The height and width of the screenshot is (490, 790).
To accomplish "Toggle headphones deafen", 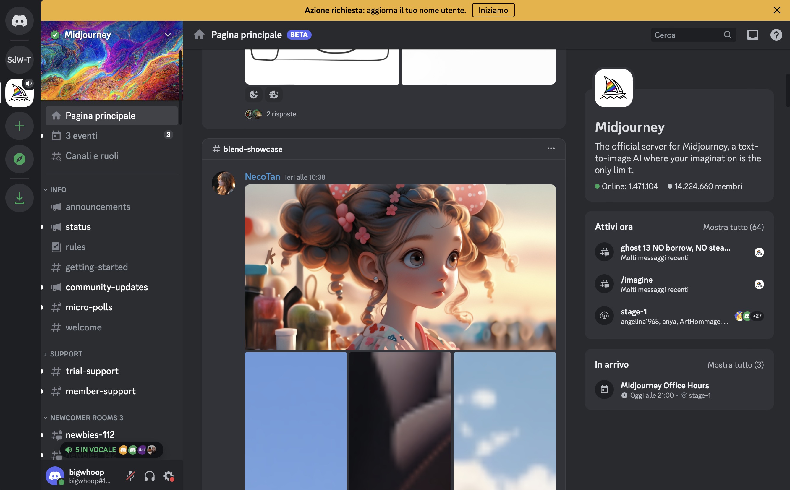I will click(x=149, y=476).
